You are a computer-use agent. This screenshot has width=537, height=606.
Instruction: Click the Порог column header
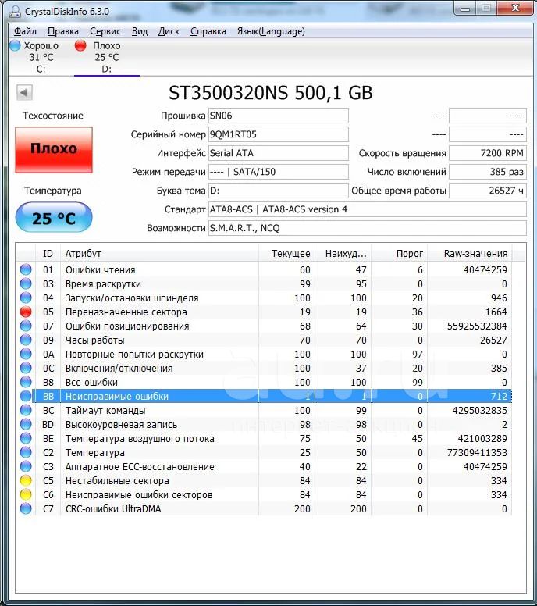click(399, 254)
